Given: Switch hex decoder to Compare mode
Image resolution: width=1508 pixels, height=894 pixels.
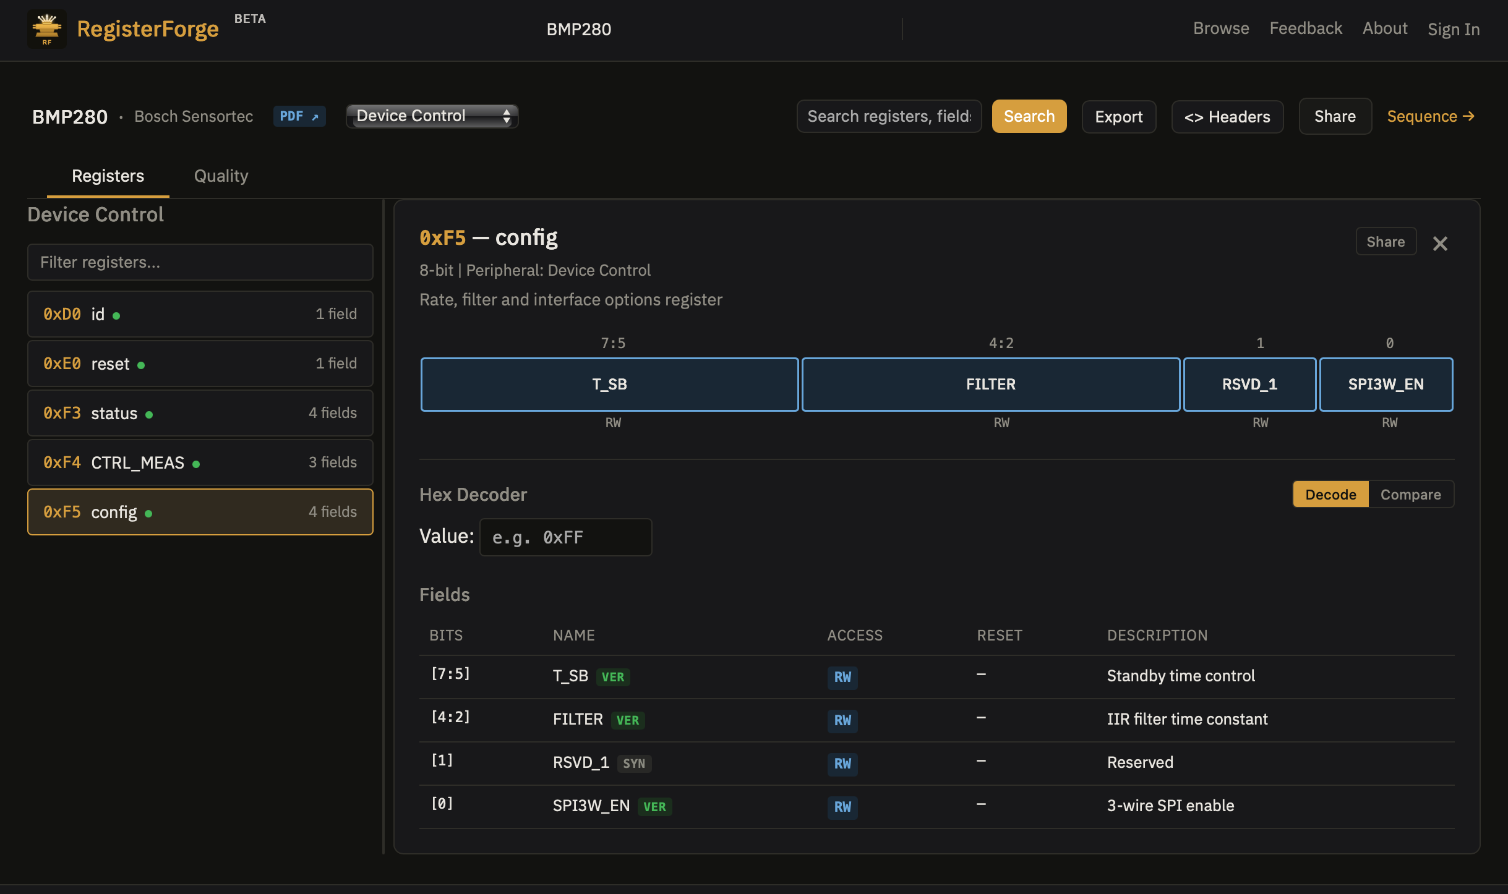Looking at the screenshot, I should click(1410, 495).
